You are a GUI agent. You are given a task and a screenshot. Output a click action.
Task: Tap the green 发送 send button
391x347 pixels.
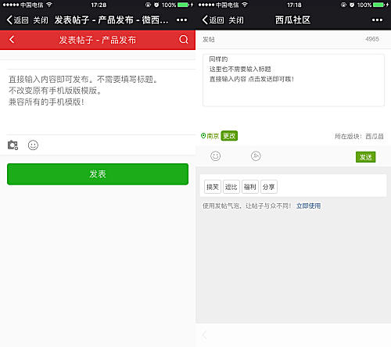click(365, 157)
